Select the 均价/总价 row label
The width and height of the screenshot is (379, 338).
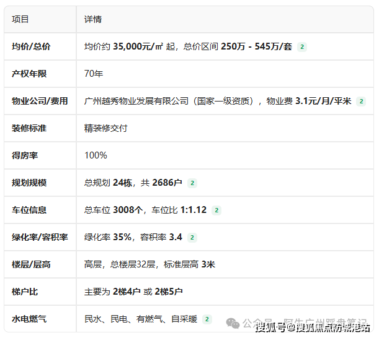point(31,46)
